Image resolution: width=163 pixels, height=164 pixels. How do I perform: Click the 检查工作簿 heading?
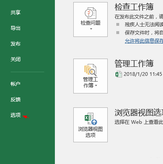(x=134, y=7)
